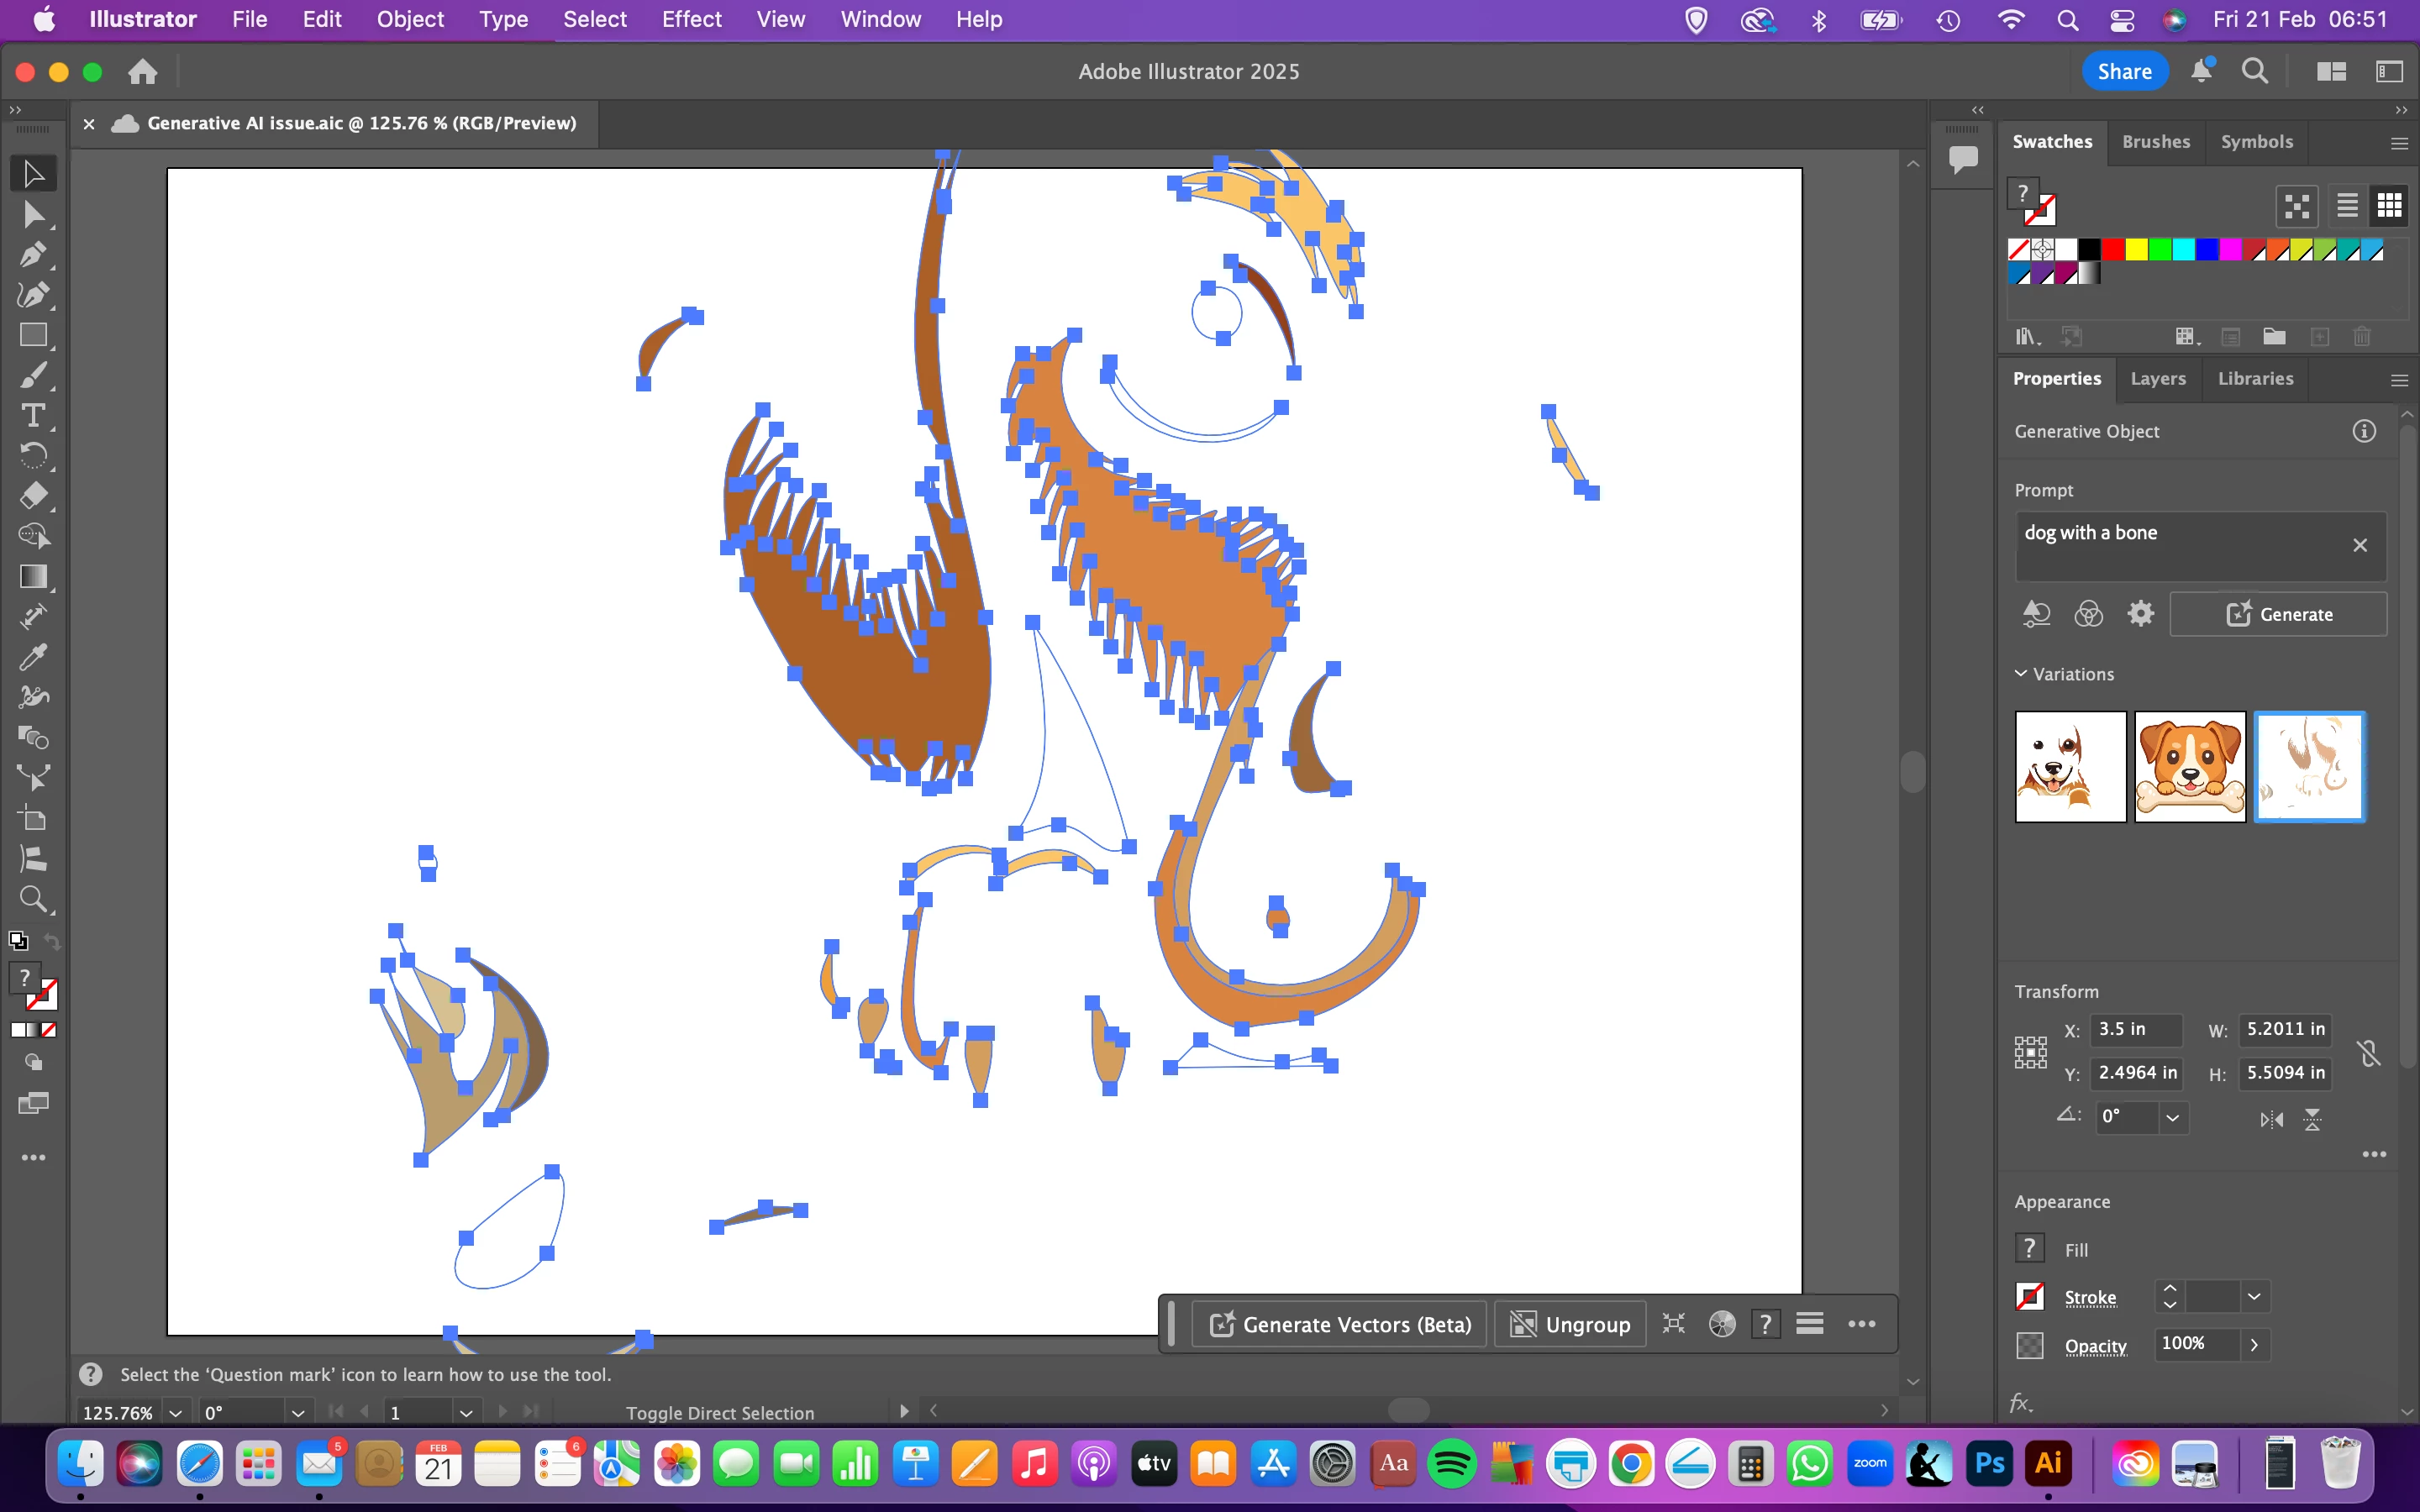Pick the red color swatch
This screenshot has width=2420, height=1512.
point(2112,250)
